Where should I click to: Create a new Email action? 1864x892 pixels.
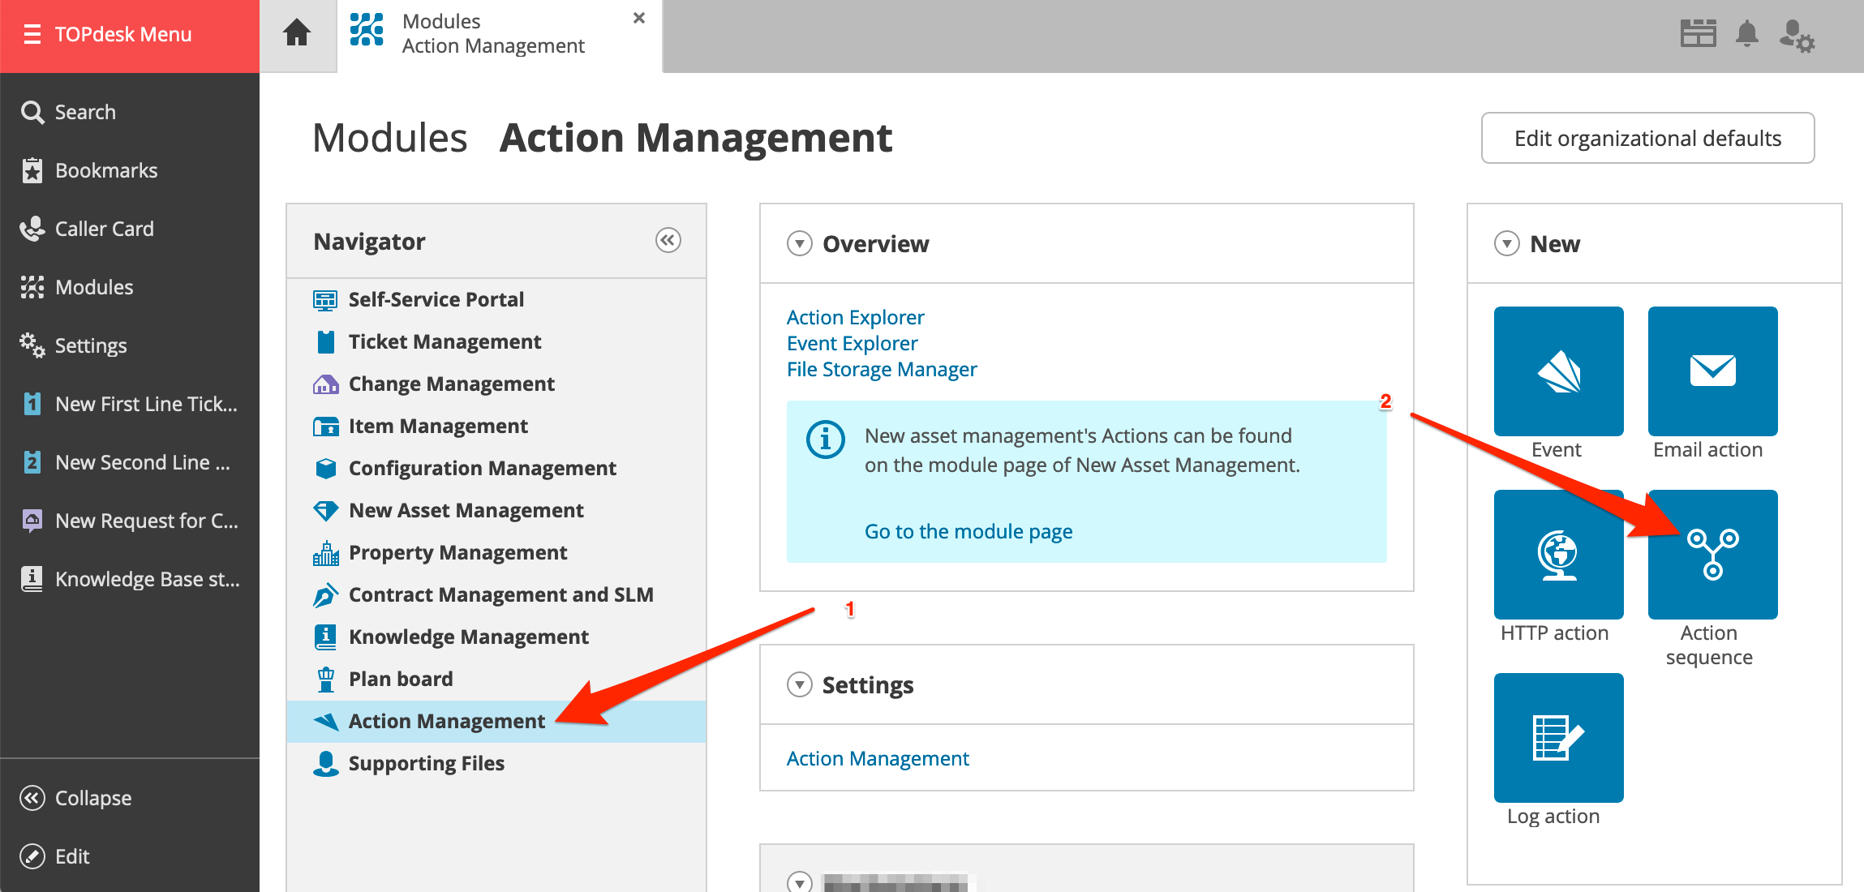click(x=1712, y=371)
